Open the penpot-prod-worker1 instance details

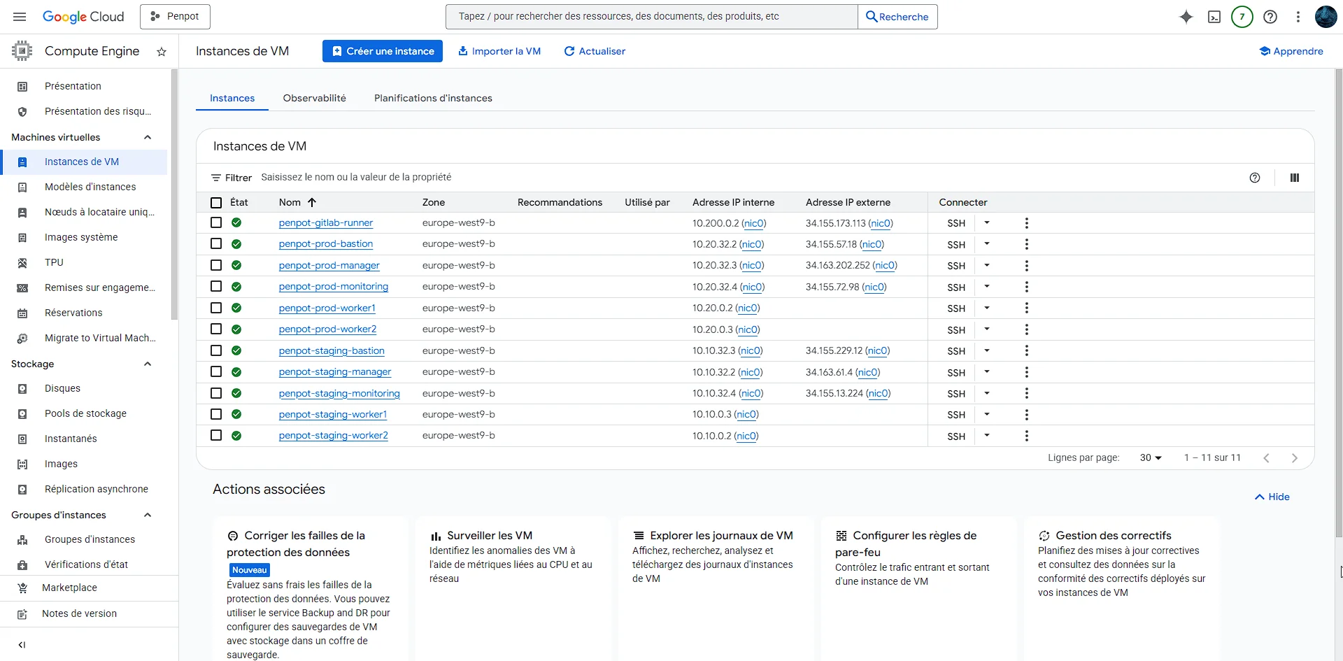pyautogui.click(x=327, y=308)
